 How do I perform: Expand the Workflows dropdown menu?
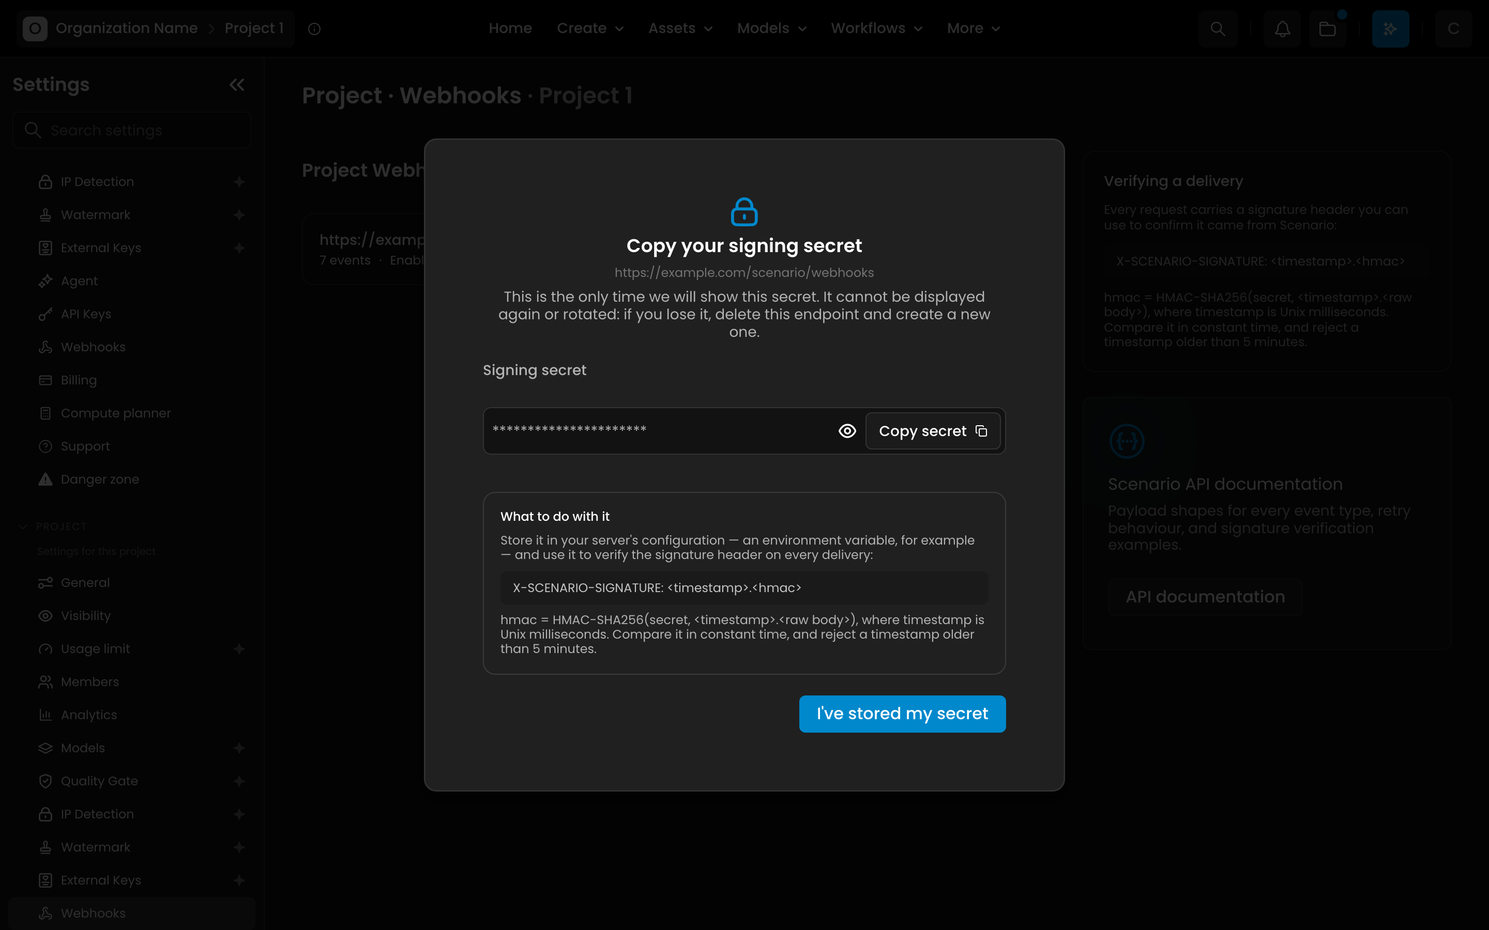pyautogui.click(x=876, y=28)
